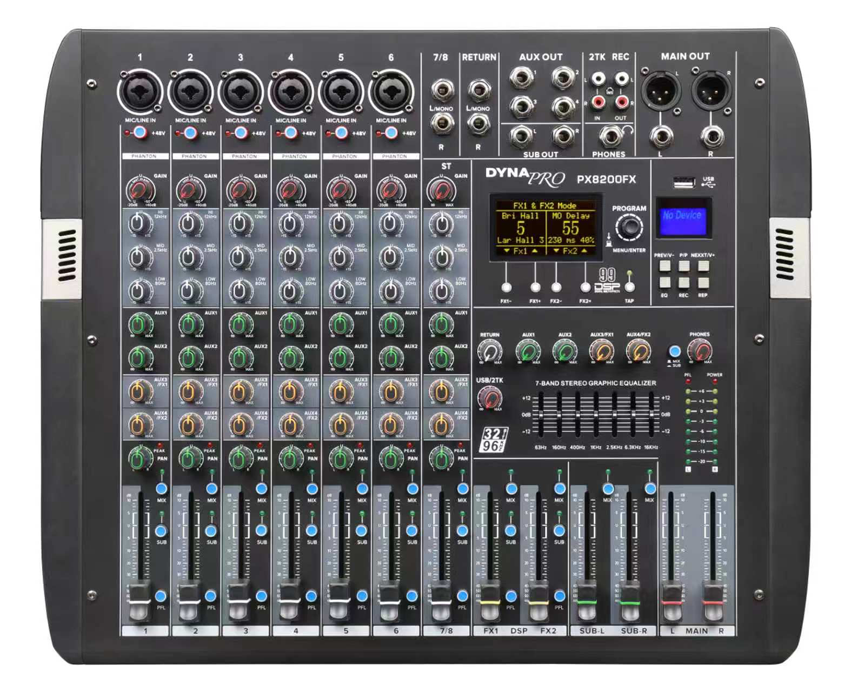Tap the TAP tempo button

tap(629, 288)
